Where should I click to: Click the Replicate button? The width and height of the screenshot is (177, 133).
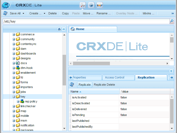(x=84, y=85)
